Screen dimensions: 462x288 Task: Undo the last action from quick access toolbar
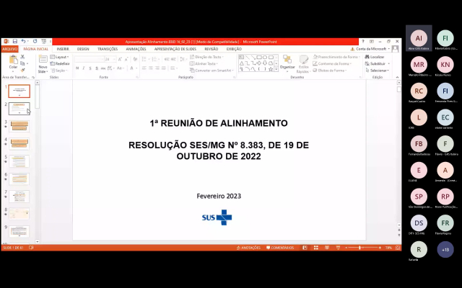coord(24,41)
